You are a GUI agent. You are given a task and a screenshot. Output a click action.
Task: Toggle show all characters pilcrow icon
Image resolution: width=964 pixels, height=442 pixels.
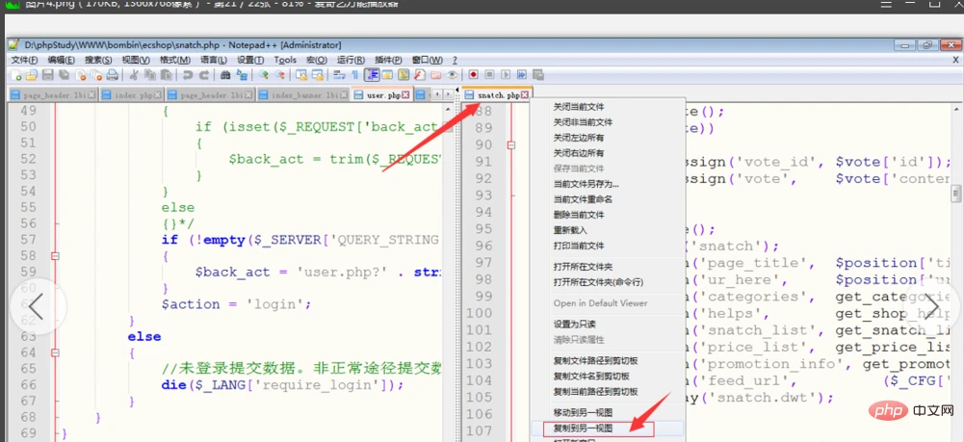pyautogui.click(x=354, y=75)
